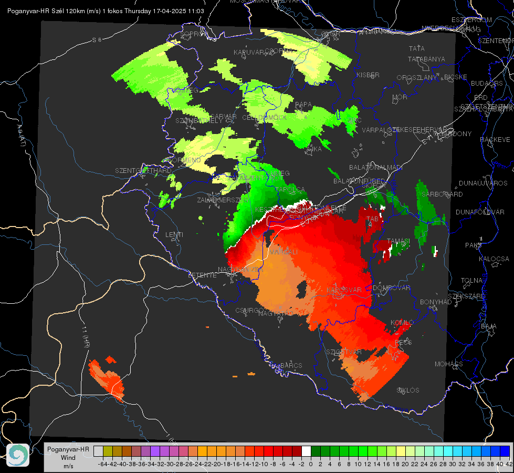This screenshot has width=514, height=473.
Task: Pick the cyan legend swatch between 28 and 30
Action: pos(448,451)
